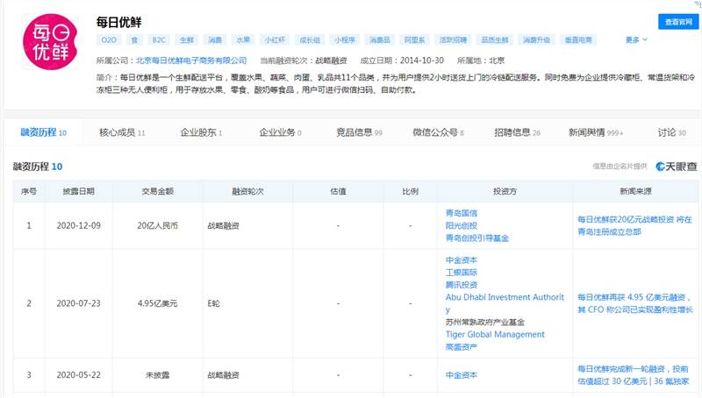
Task: Open investor link 高盛资产
Action: 462,346
